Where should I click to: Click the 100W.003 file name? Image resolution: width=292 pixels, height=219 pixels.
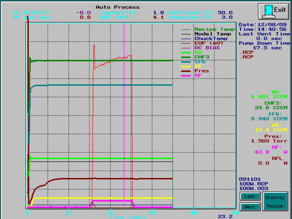pyautogui.click(x=253, y=189)
